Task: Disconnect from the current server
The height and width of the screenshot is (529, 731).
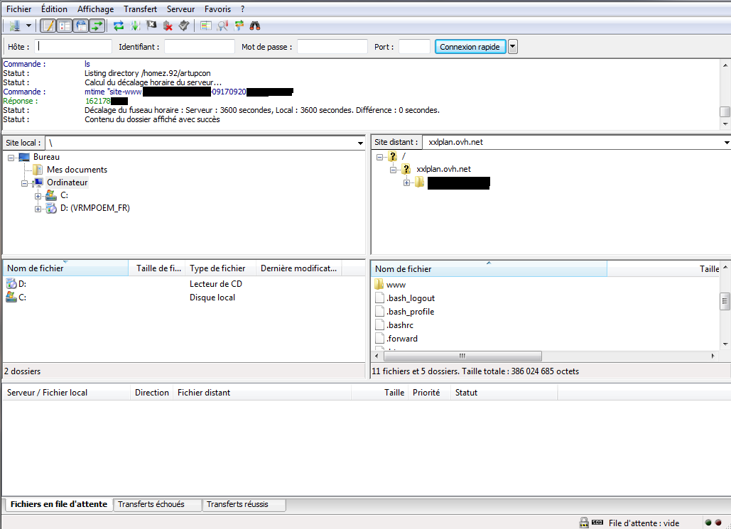Action: (168, 26)
